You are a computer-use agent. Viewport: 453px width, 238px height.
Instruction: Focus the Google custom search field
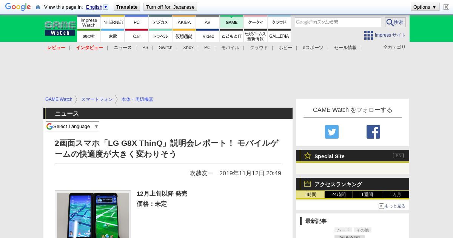(338, 22)
